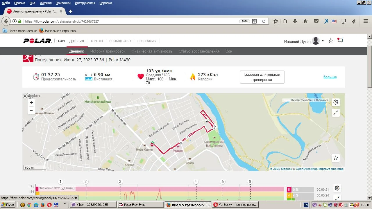Switch to the Viber taskbar window
Screen dimensions: 372x209
[94, 205]
